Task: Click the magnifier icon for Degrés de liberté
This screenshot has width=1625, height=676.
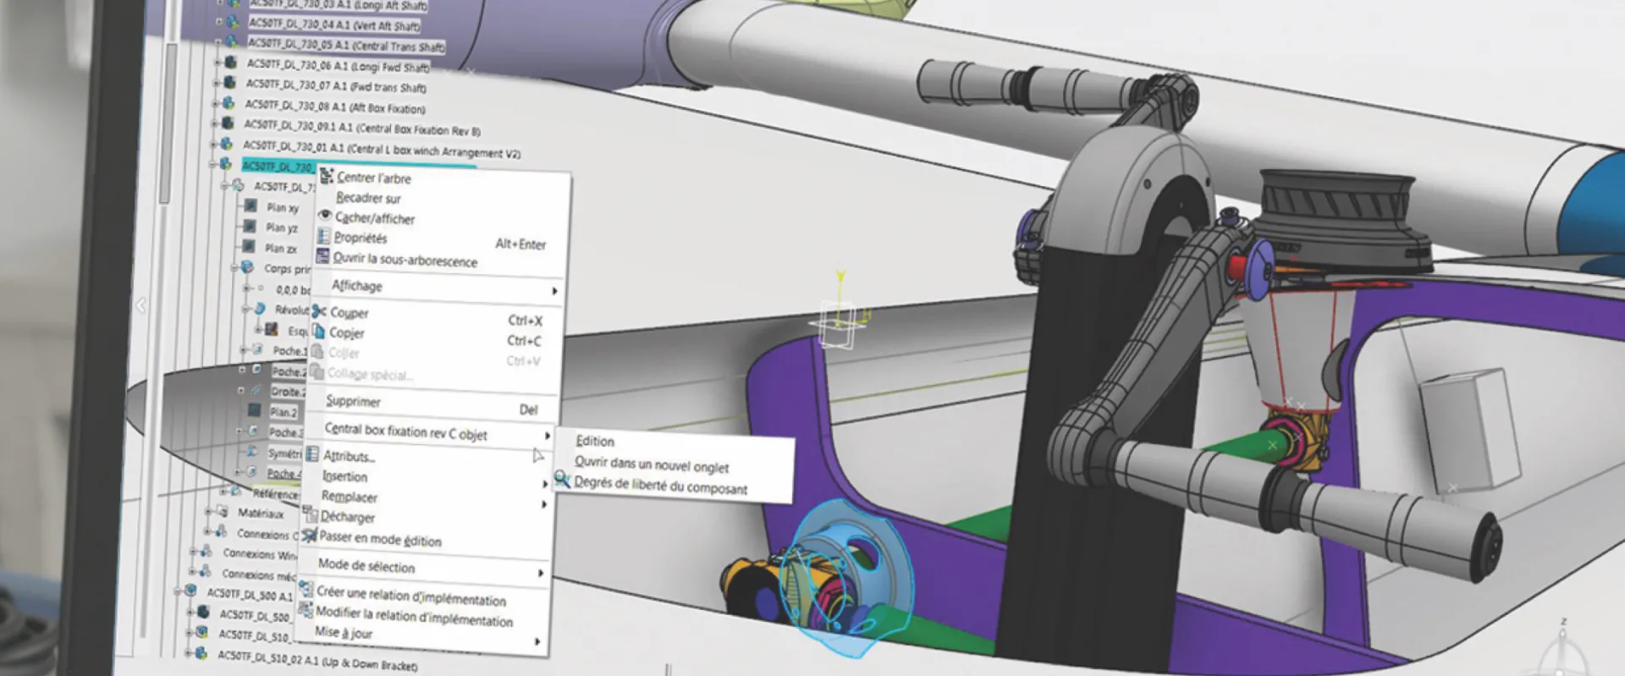Action: [x=562, y=481]
